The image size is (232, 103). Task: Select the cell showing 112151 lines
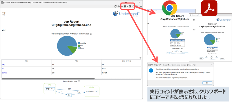[x=121, y=73]
